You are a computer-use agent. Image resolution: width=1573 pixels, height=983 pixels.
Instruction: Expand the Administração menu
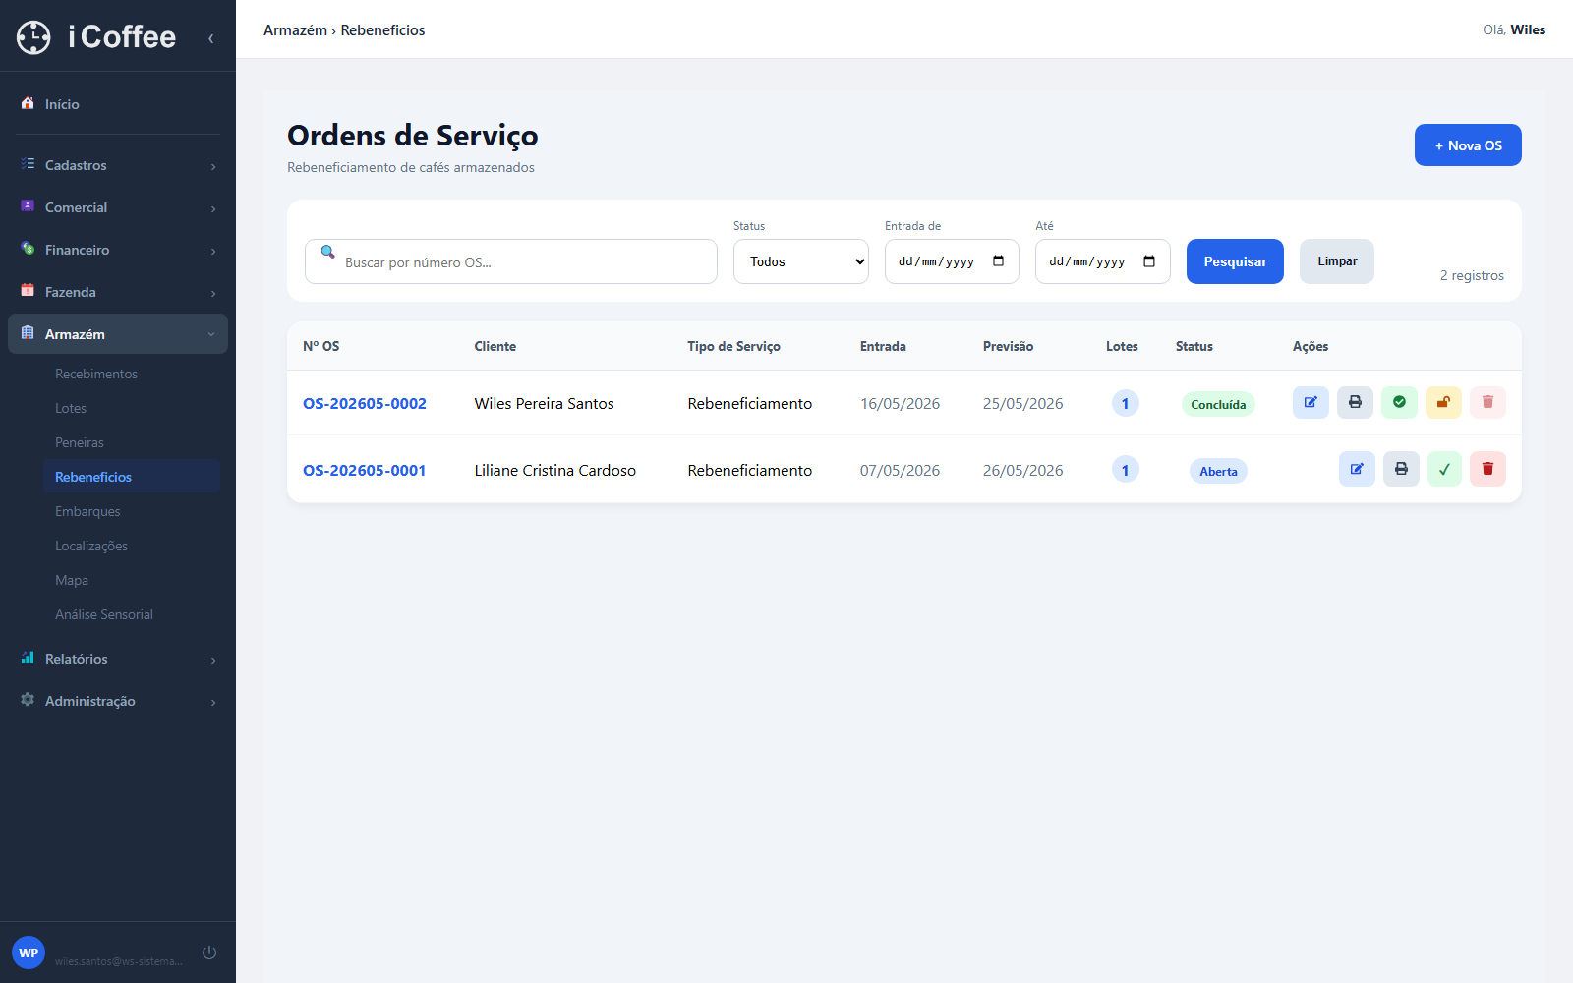pos(118,701)
